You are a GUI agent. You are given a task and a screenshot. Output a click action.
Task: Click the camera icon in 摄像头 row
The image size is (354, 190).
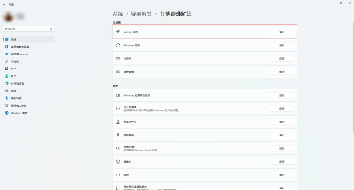(x=118, y=162)
